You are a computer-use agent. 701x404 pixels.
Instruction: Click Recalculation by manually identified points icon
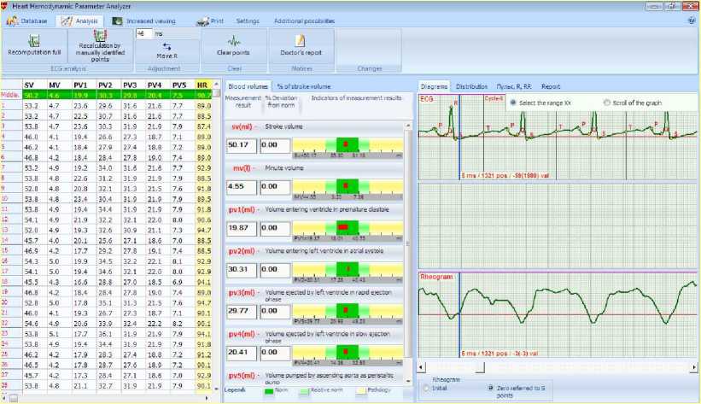pyautogui.click(x=99, y=36)
